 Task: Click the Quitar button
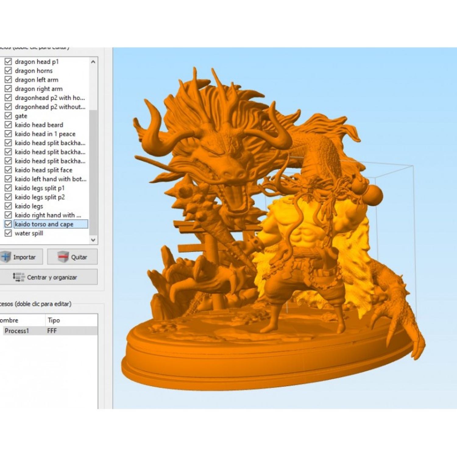click(73, 257)
